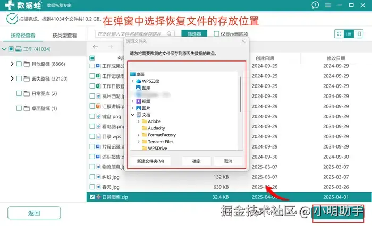
Task: Switch to preview pane view
Action: point(359,33)
